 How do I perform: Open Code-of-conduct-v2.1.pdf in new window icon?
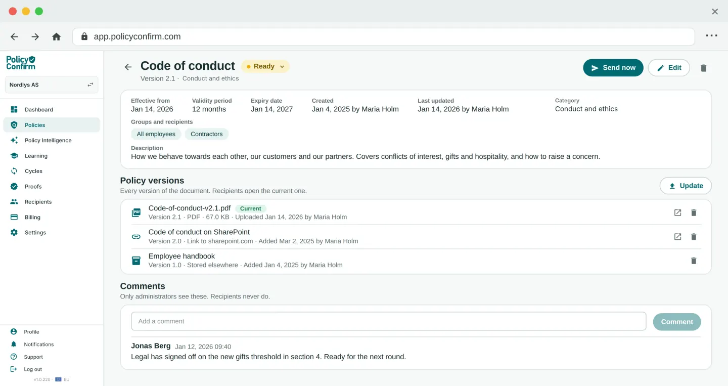click(x=677, y=212)
